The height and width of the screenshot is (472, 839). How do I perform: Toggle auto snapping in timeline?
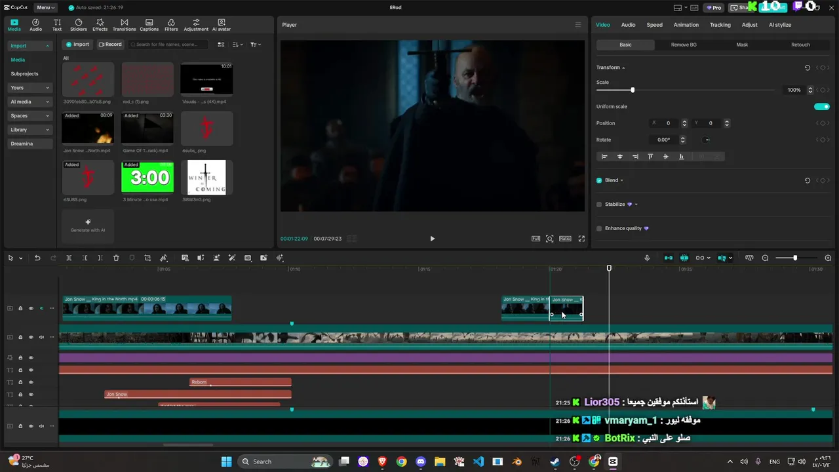(x=684, y=258)
